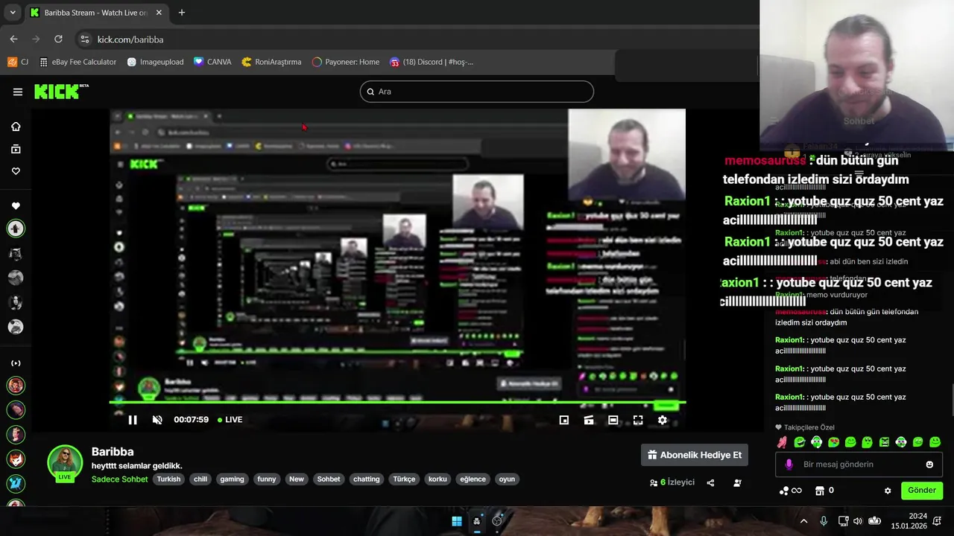
Task: Open the Kick home icon in sidebar
Action: pyautogui.click(x=16, y=127)
